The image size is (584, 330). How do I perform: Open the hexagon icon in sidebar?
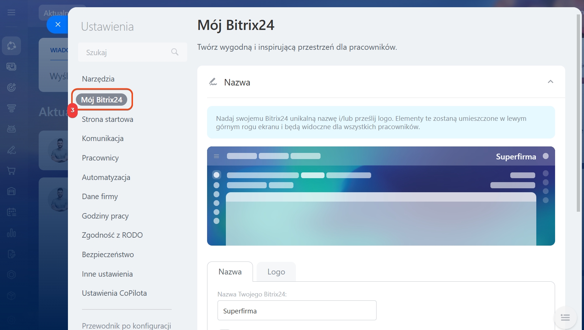tap(12, 274)
